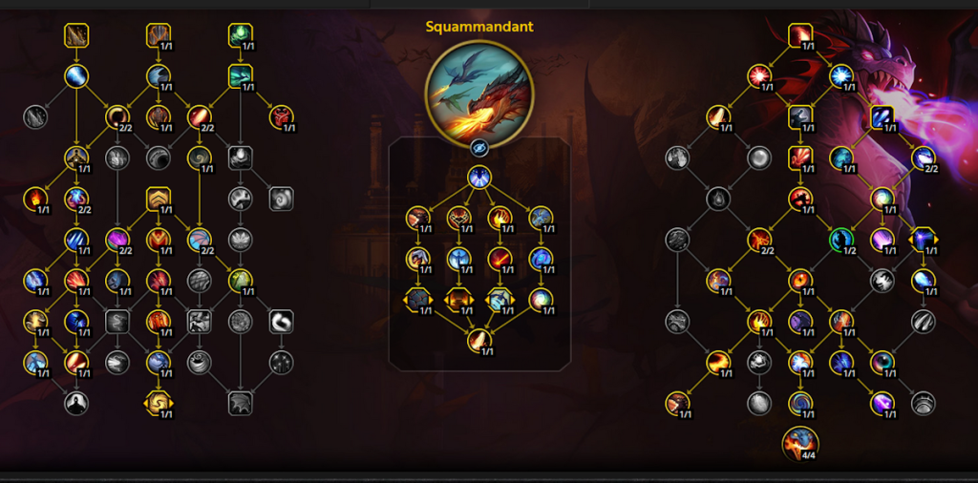Viewport: 978px width, 483px height.
Task: Select the gold chevron rank insignia talent
Action: tap(159, 199)
